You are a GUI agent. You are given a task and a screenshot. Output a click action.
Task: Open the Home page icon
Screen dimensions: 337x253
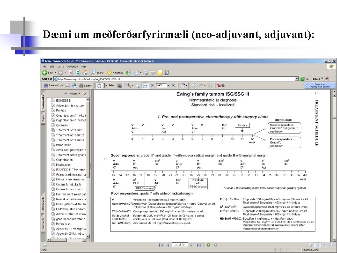85,73
